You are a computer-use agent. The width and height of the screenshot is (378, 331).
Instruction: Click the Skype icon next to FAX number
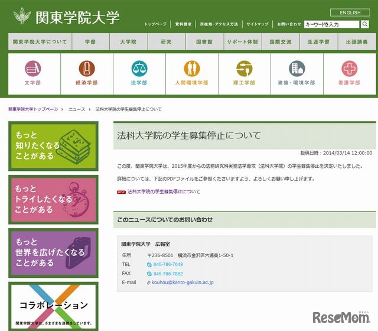149,274
